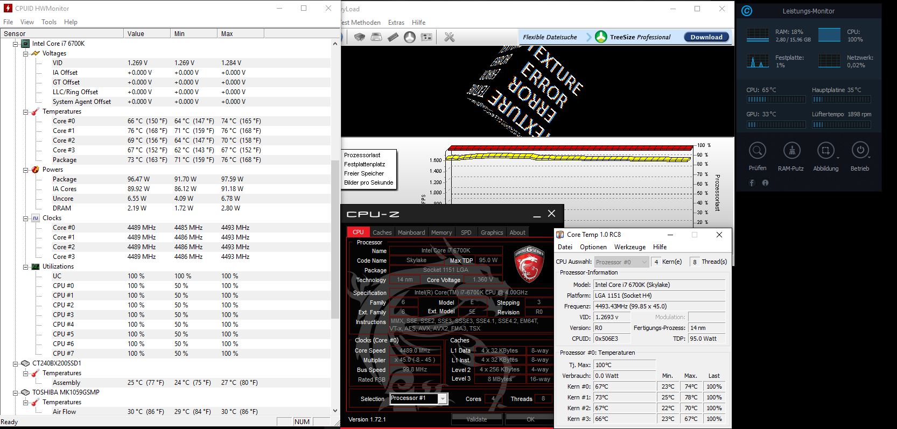Click the Netzwerk activity graph icon
The image size is (897, 429).
[x=829, y=61]
